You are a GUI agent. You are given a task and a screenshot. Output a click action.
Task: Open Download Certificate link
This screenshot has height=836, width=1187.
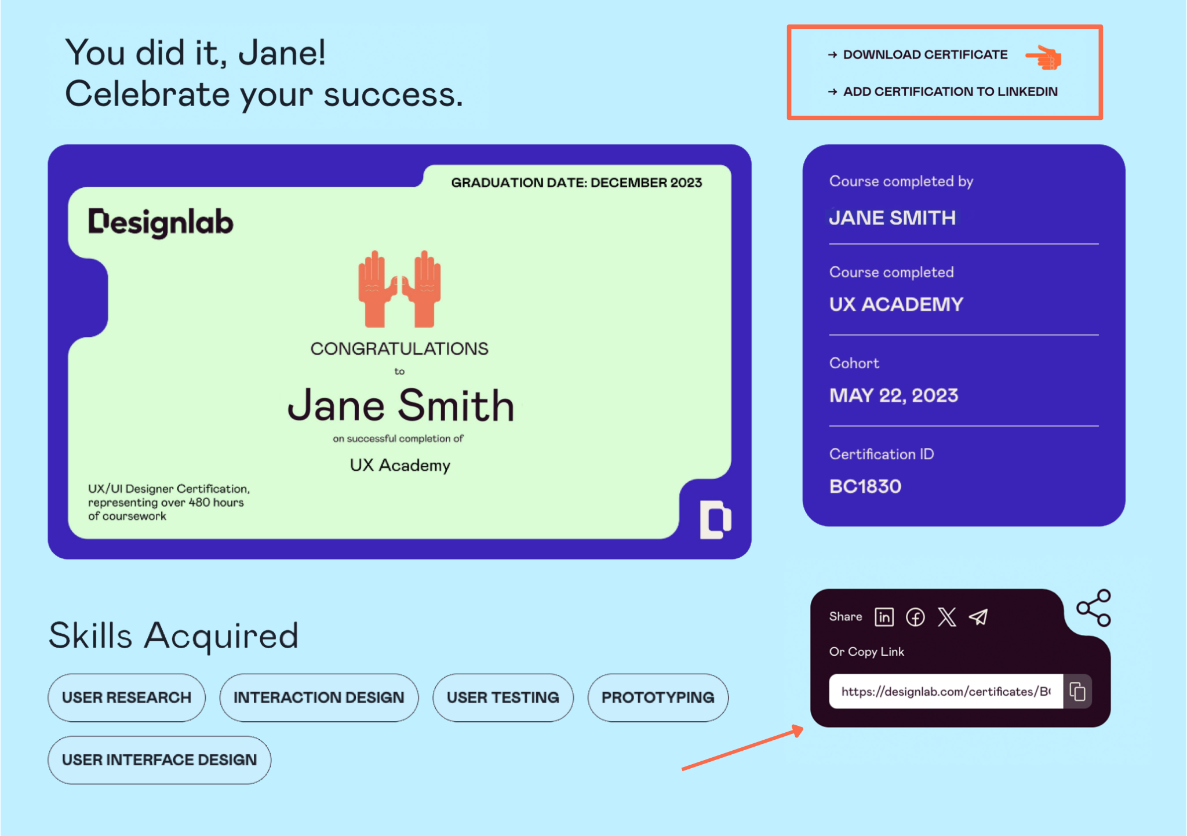[x=925, y=54]
